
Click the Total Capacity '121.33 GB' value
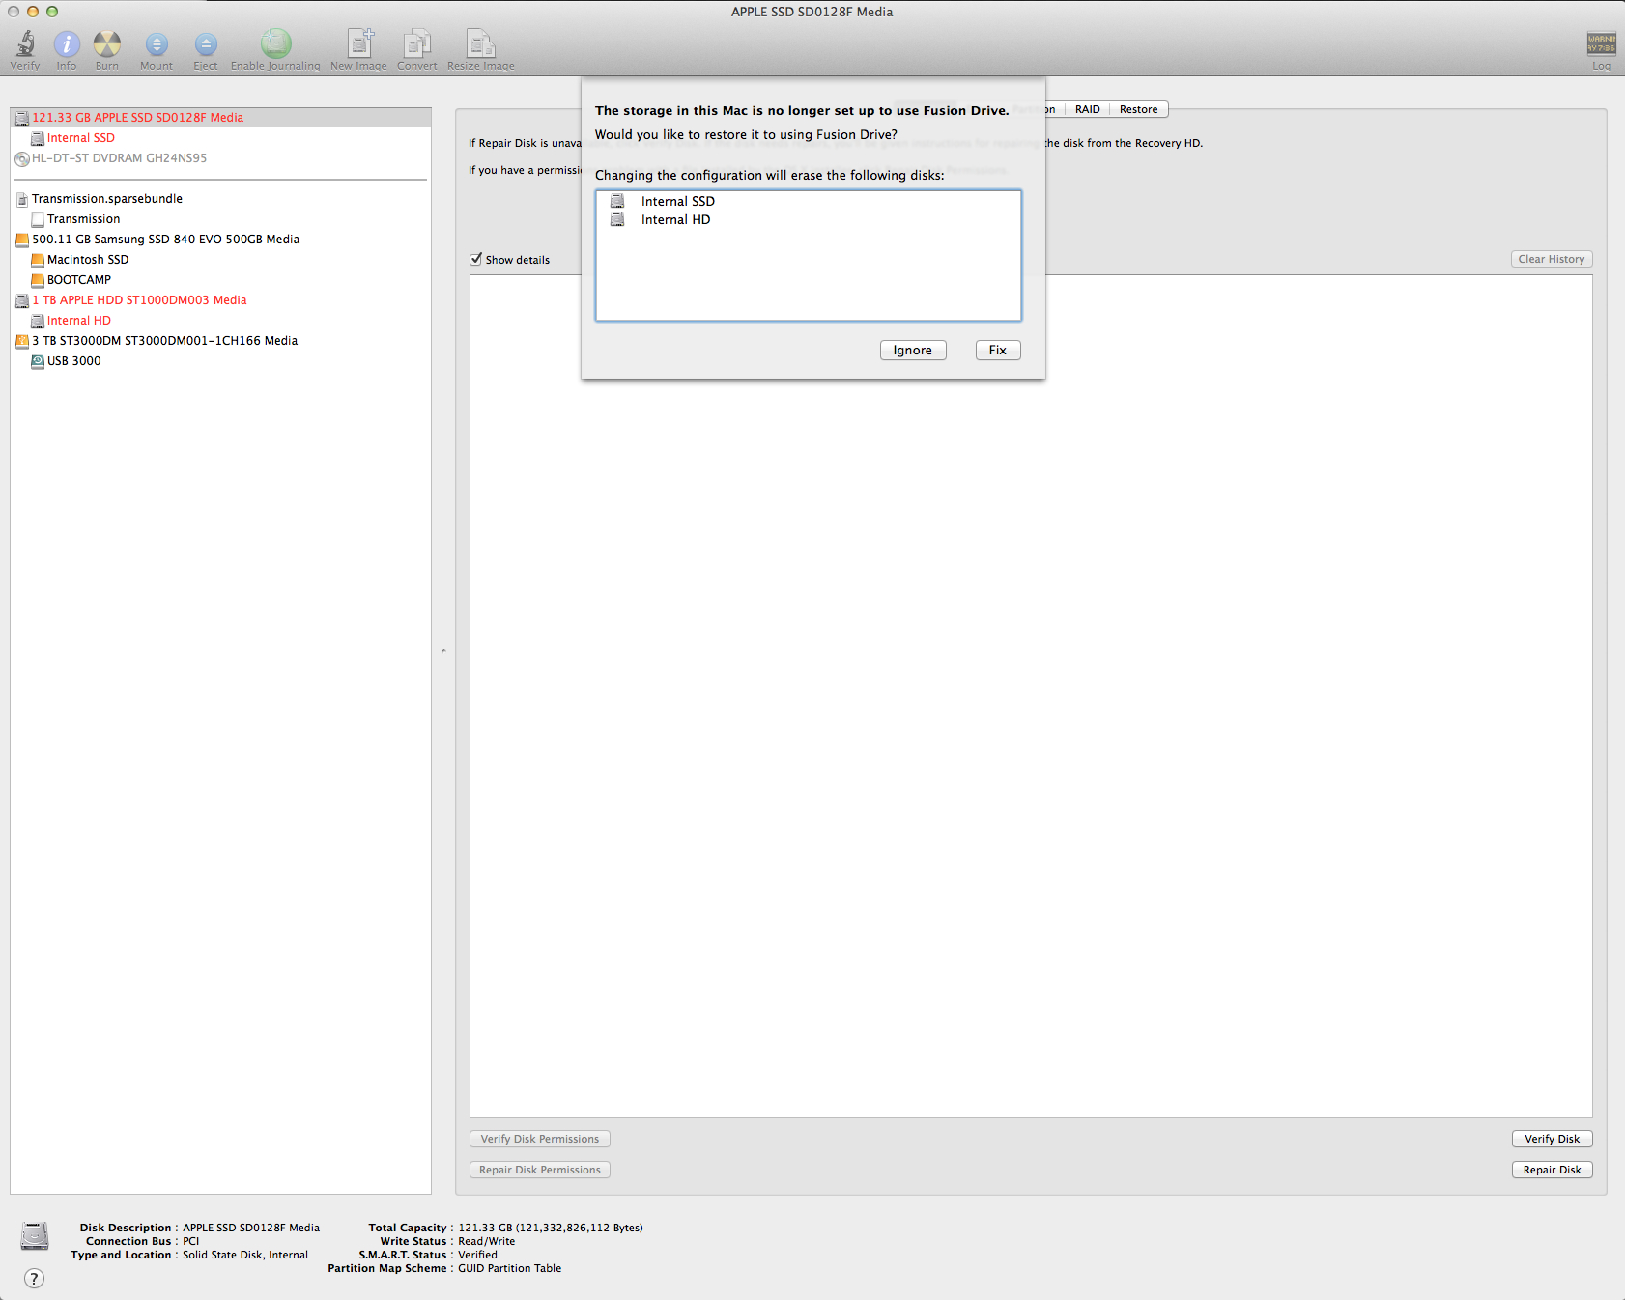point(551,1228)
